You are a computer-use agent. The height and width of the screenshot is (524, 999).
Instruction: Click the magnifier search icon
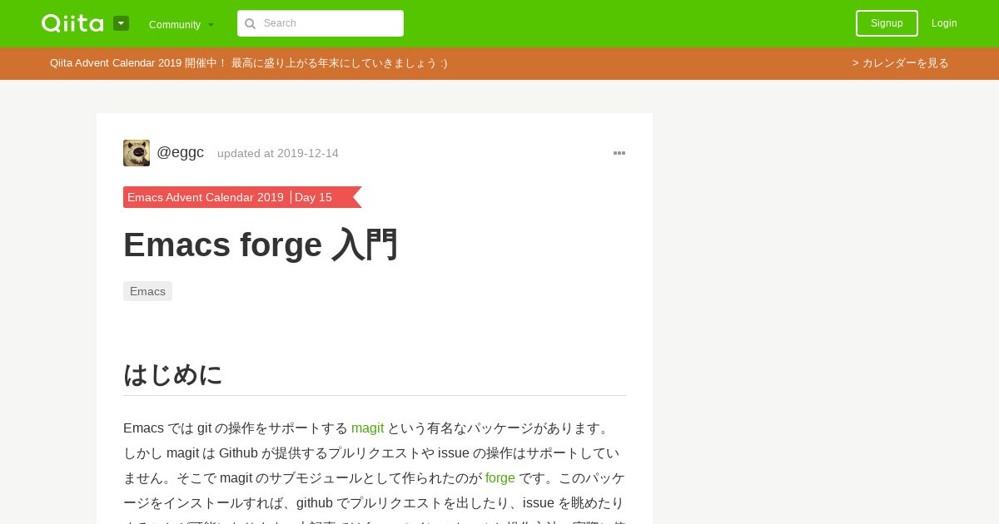[x=250, y=23]
